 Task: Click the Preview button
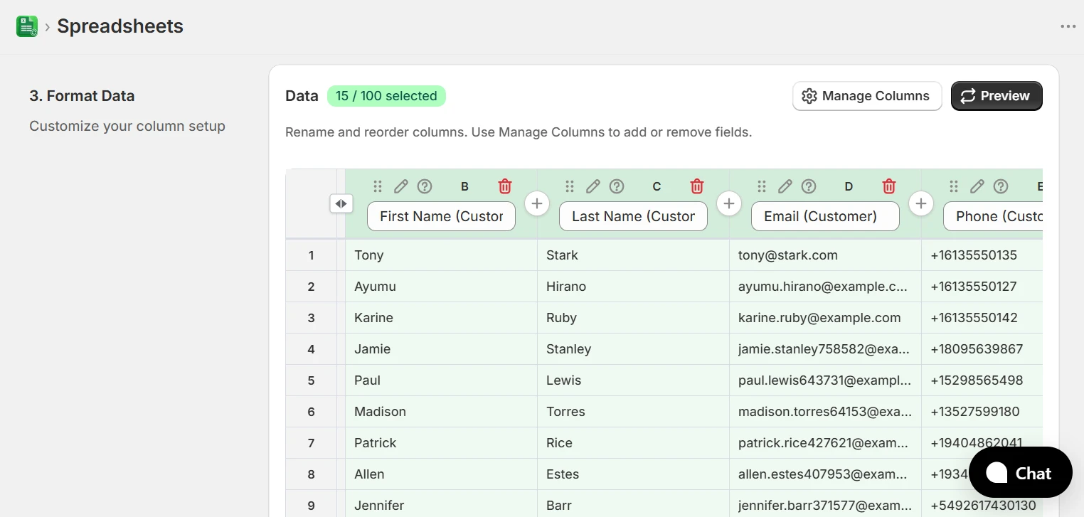click(997, 96)
